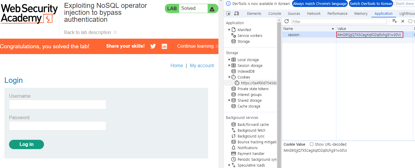Image resolution: width=415 pixels, height=168 pixels.
Task: Open Bounce tracking mitigations
Action: coord(257,142)
